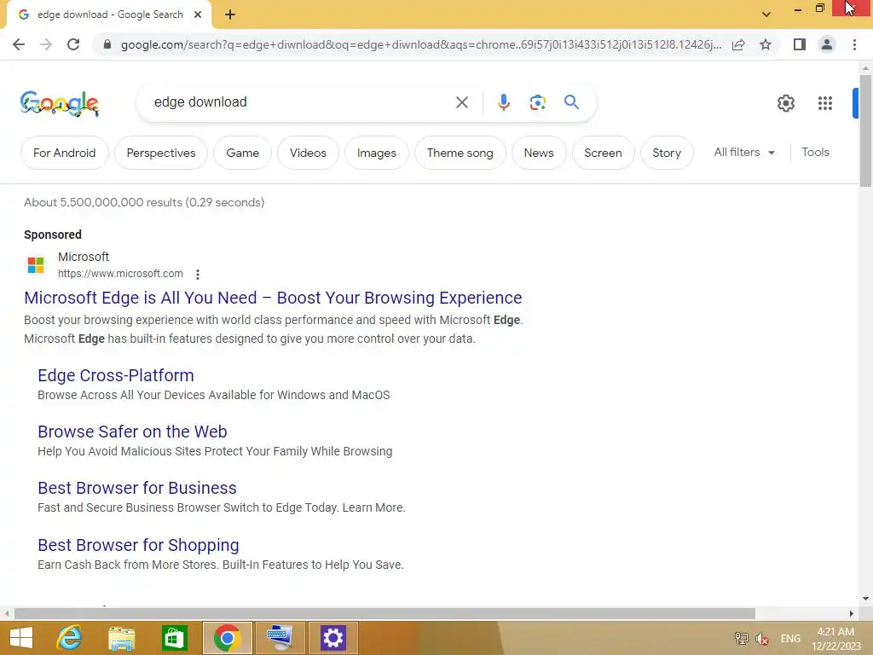
Task: Open Chrome profile avatar
Action: pyautogui.click(x=827, y=44)
